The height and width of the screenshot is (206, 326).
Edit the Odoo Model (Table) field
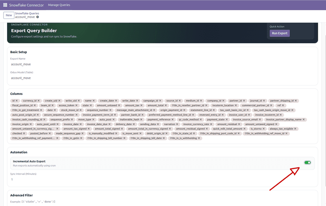pos(163,78)
